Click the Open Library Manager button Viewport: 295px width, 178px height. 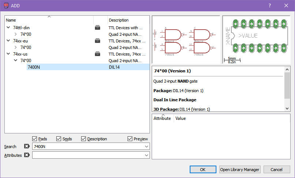[x=239, y=170]
